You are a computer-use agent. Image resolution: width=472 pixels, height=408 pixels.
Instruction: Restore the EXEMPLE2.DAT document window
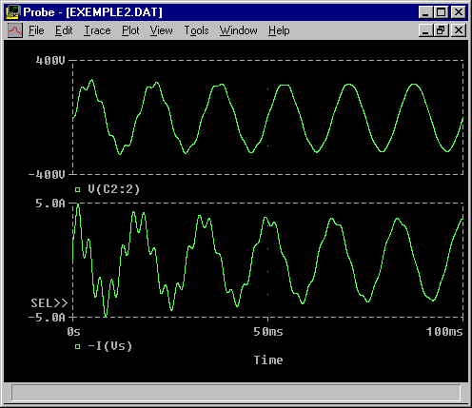pos(442,30)
